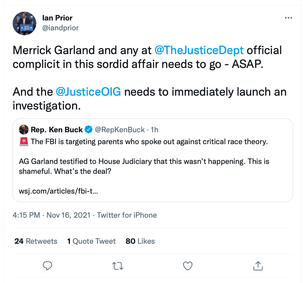The width and height of the screenshot is (306, 283).
Task: View the 80 Likes list
Action: click(x=140, y=241)
